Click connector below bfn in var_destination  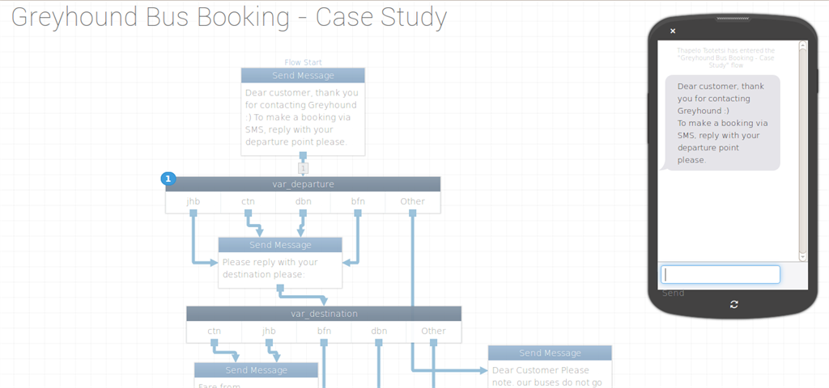click(x=324, y=343)
